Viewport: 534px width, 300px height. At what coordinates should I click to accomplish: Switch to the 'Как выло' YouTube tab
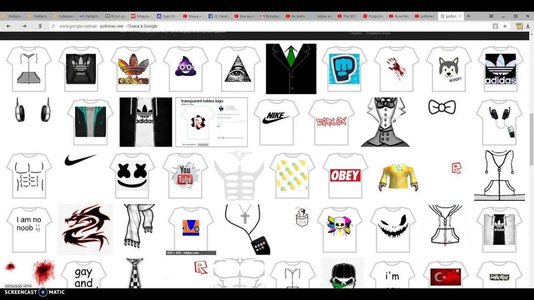(245, 16)
